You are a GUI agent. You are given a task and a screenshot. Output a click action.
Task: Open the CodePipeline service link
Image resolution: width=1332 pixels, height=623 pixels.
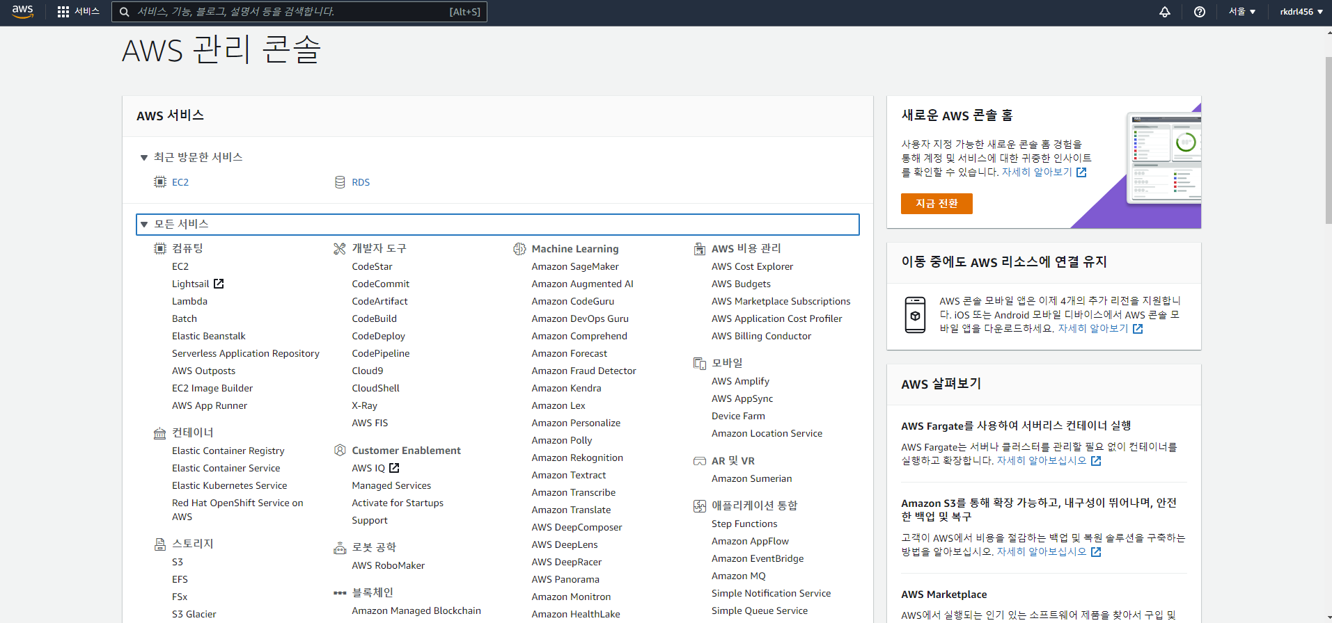381,353
